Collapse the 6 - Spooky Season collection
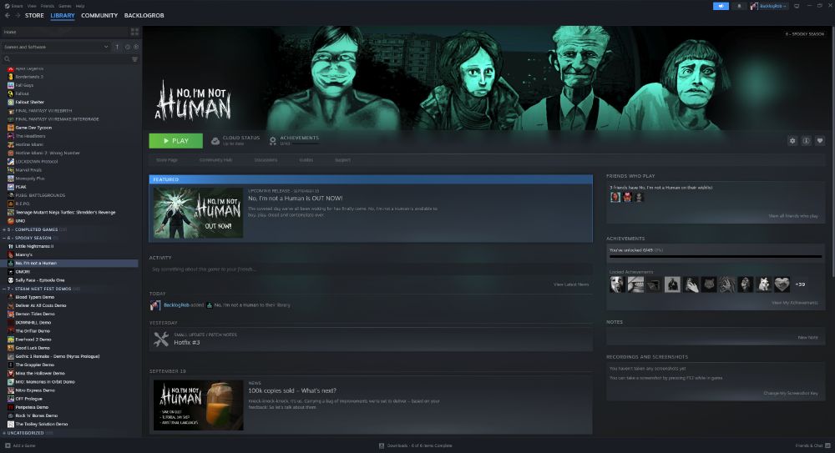This screenshot has height=453, width=835. point(4,238)
